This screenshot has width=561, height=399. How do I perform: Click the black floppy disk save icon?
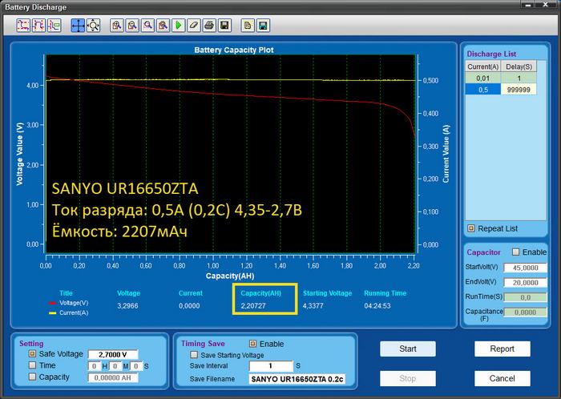(224, 26)
